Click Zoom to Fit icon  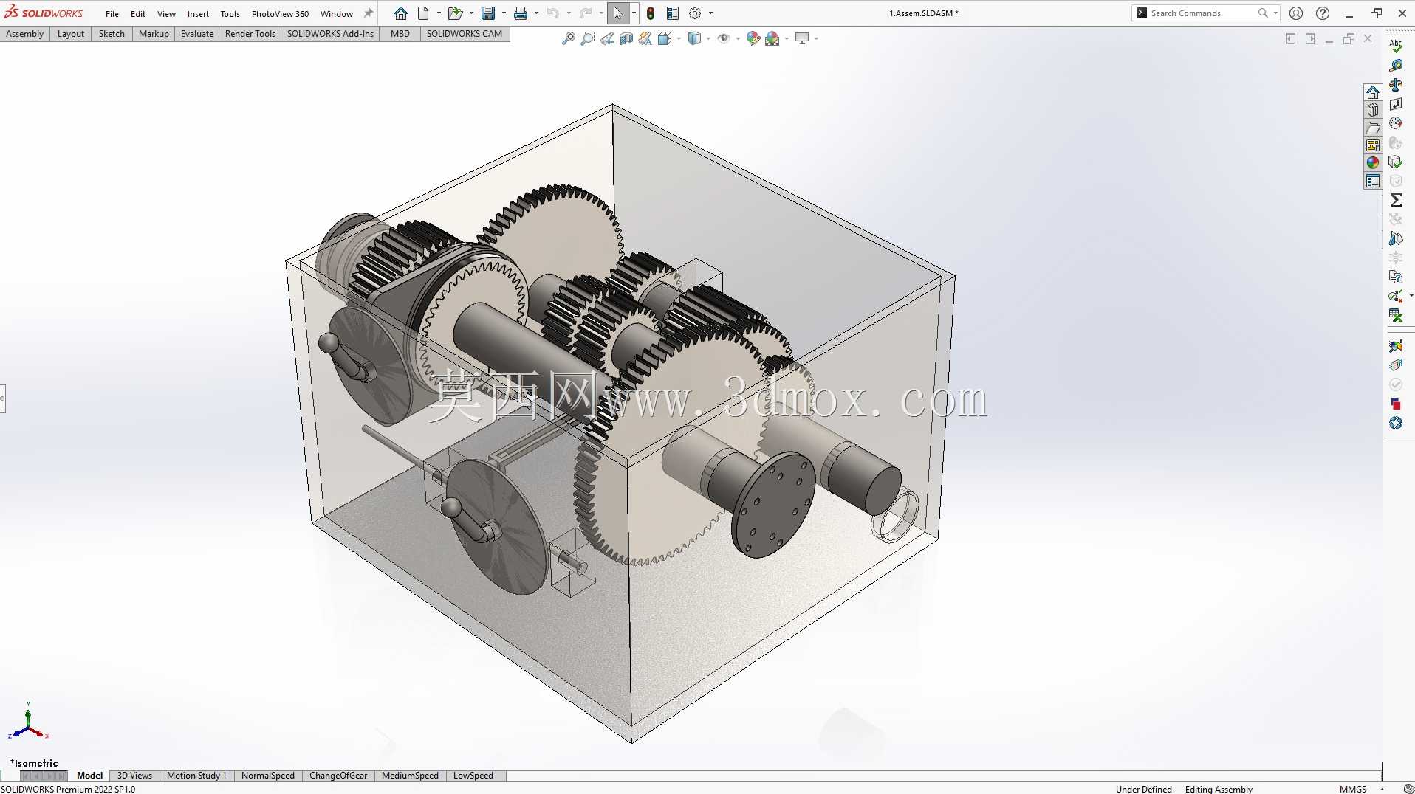point(568,38)
